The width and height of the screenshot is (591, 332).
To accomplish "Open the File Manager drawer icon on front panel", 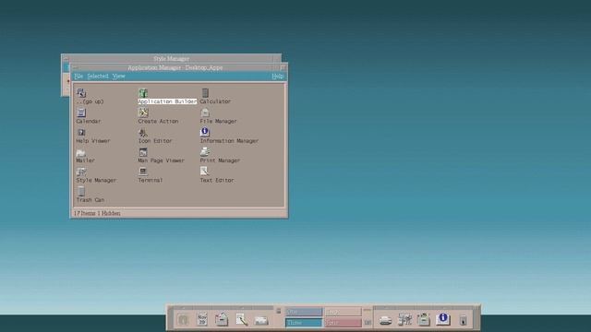I will (222, 320).
